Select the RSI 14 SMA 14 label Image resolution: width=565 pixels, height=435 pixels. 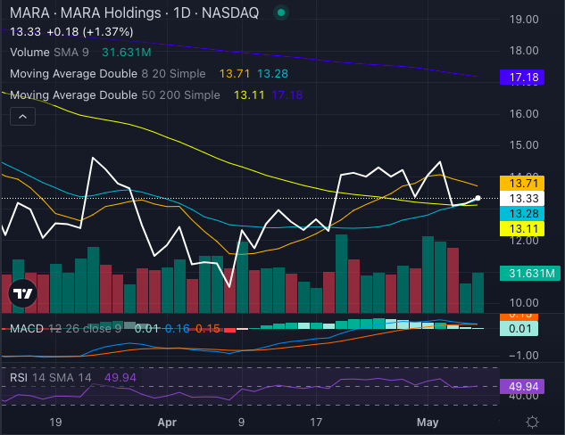(x=51, y=377)
